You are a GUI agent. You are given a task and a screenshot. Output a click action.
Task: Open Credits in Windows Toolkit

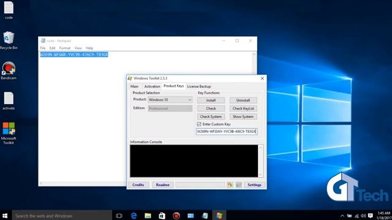point(138,185)
